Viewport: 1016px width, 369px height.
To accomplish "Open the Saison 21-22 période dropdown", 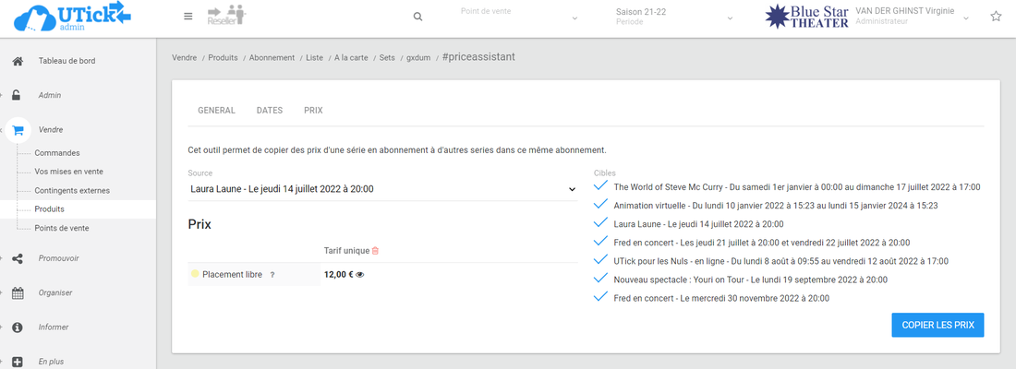I will tap(674, 17).
